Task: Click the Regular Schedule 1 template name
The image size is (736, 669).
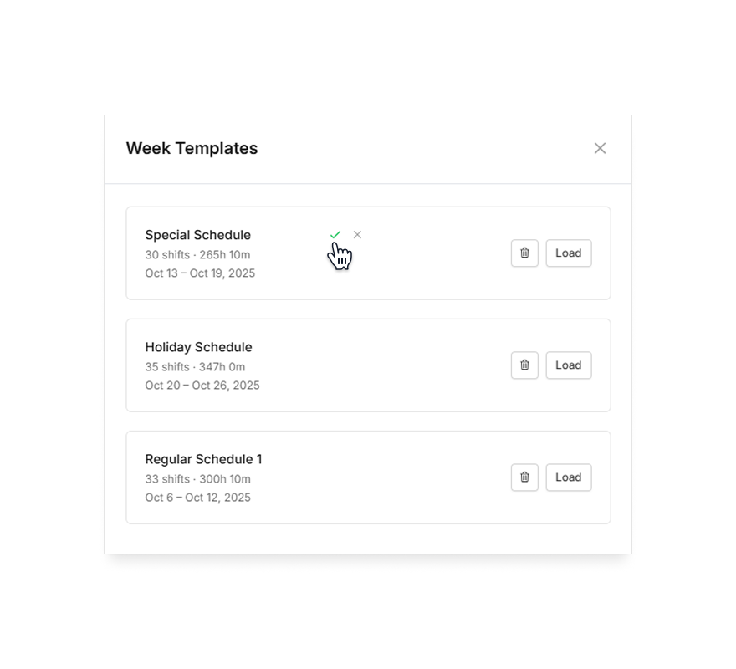Action: [x=203, y=459]
